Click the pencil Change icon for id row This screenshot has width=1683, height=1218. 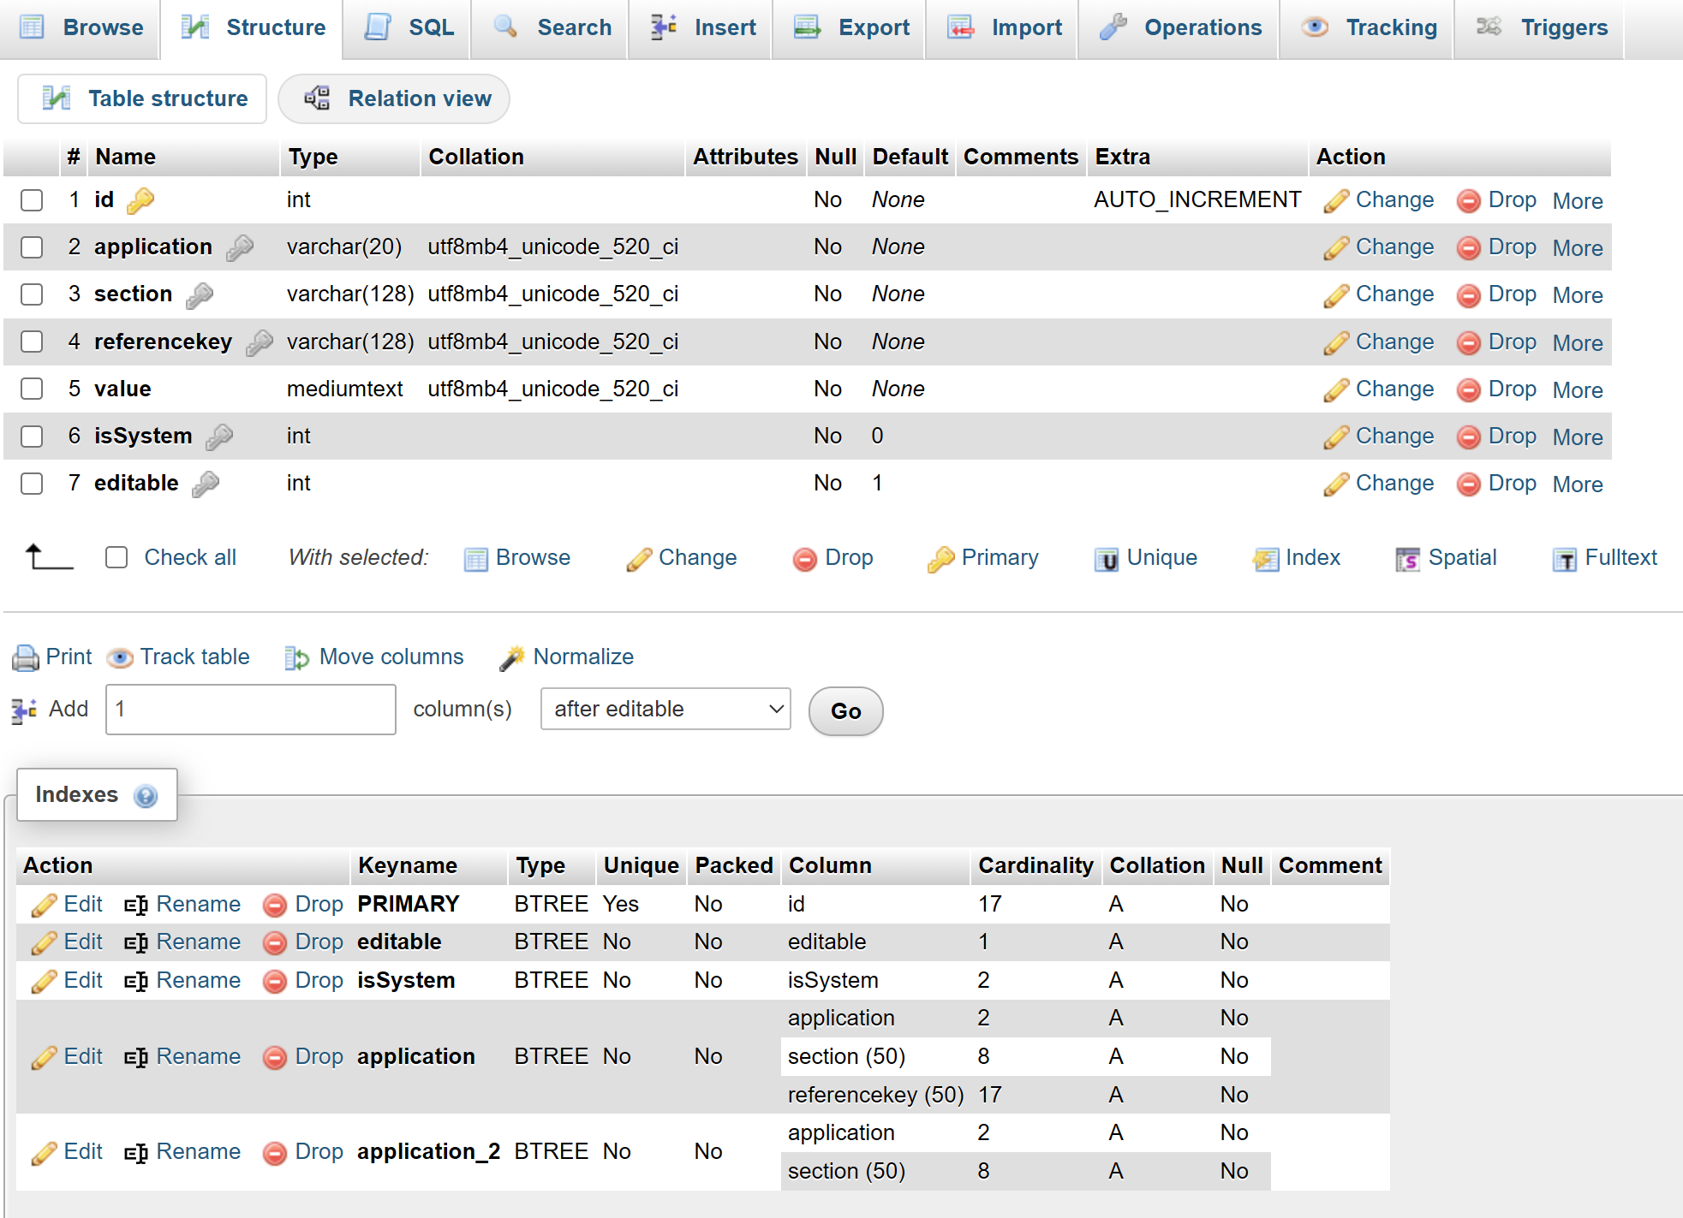tap(1335, 201)
